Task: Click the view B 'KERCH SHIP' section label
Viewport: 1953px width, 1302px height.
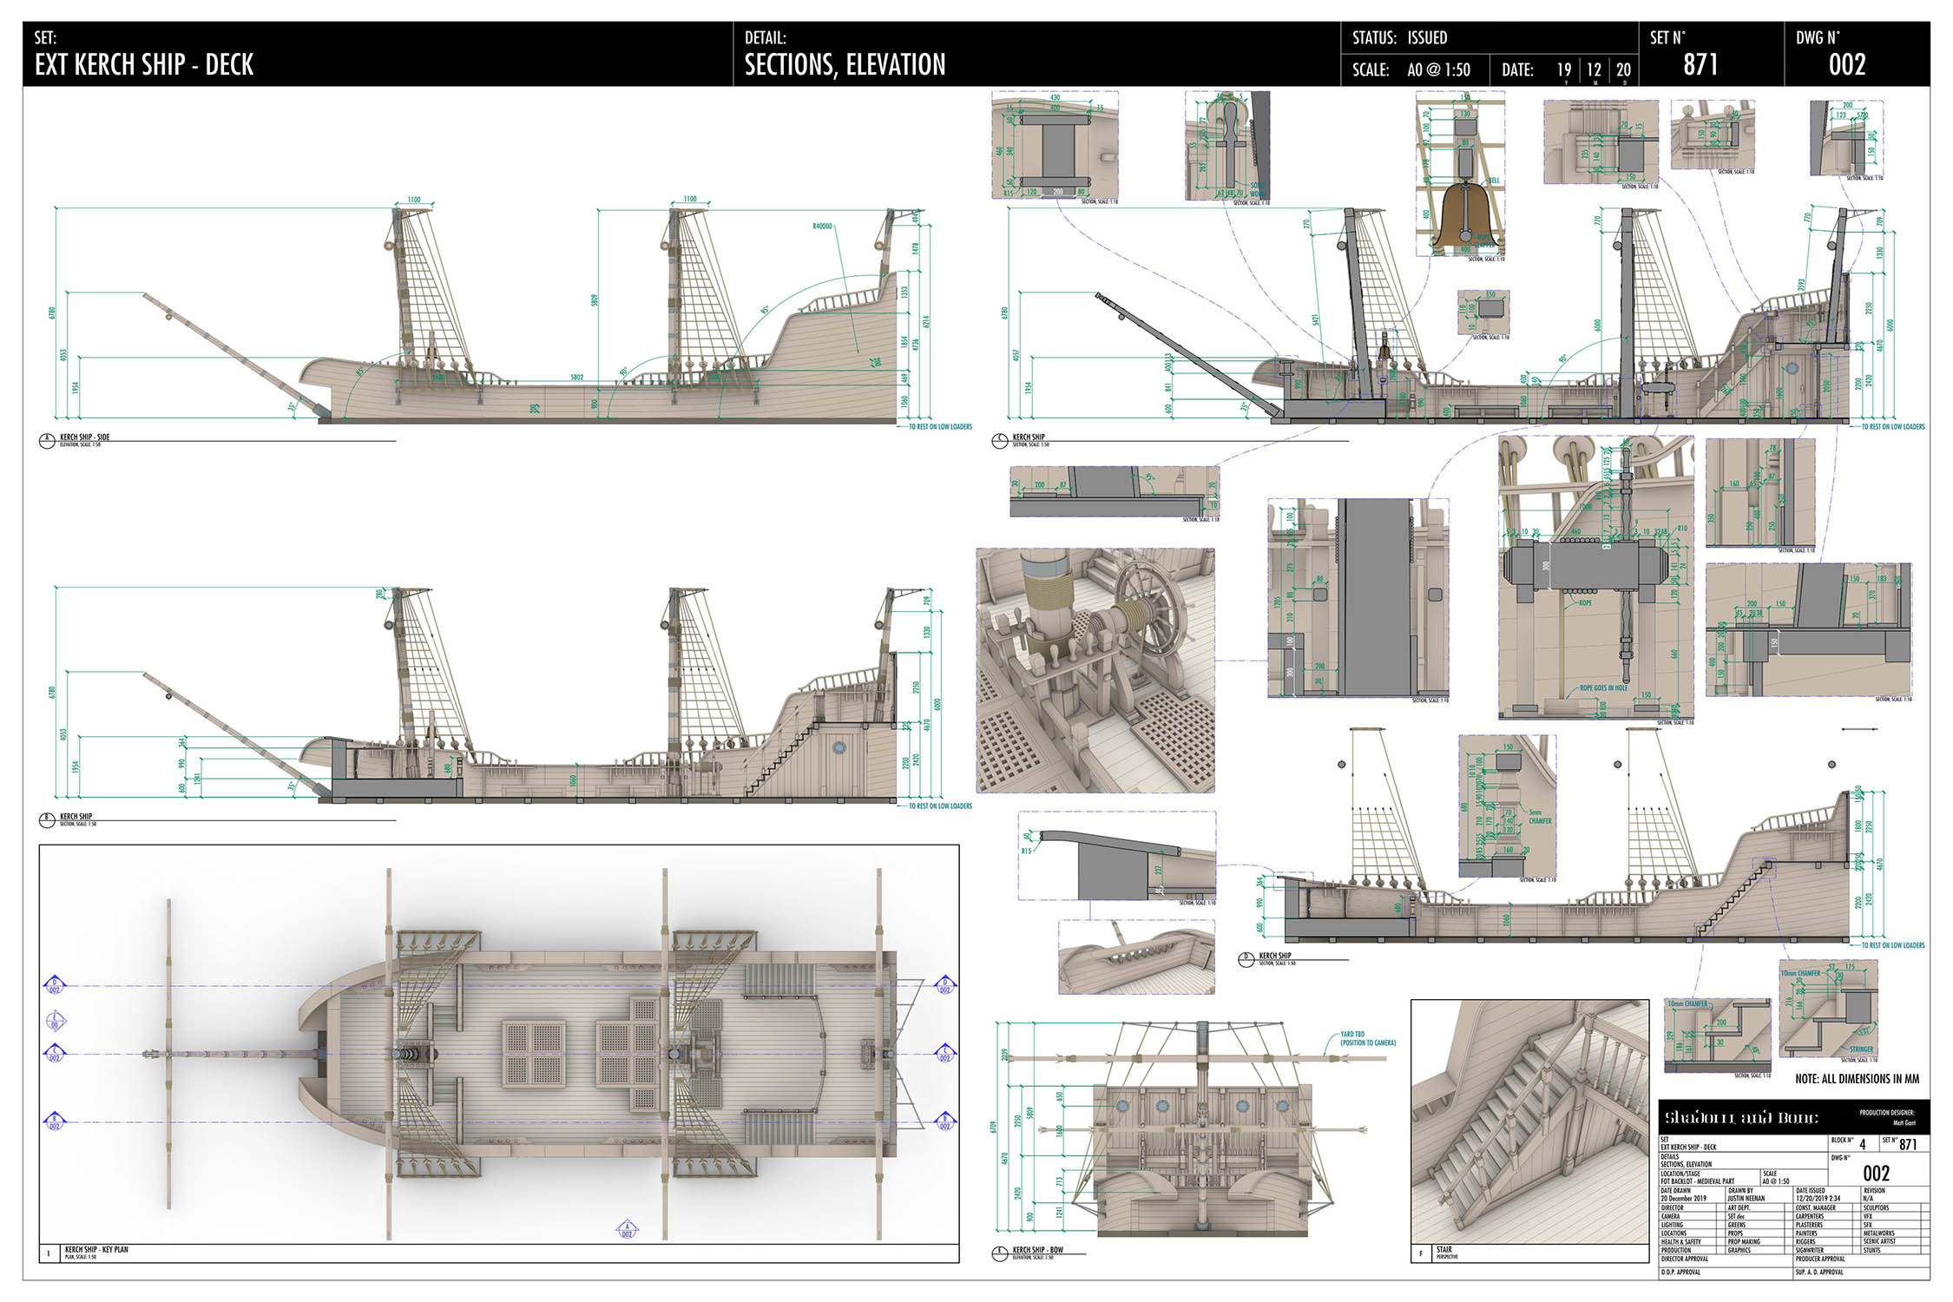Action: [76, 816]
